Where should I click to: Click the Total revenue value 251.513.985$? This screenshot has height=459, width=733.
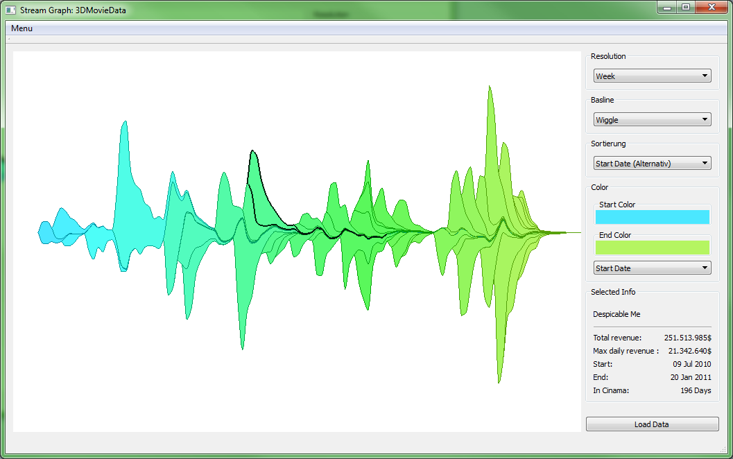(687, 338)
